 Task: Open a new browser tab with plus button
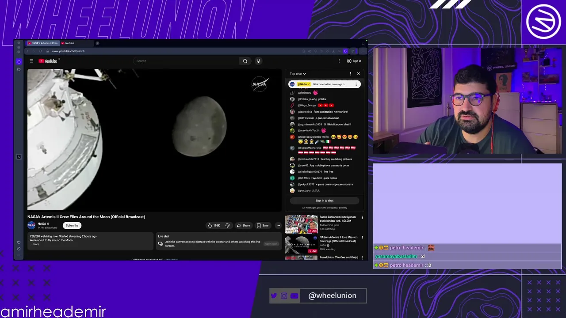click(97, 43)
